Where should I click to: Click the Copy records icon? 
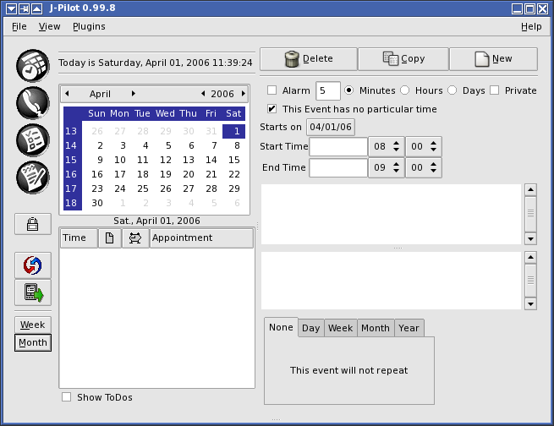(391, 58)
